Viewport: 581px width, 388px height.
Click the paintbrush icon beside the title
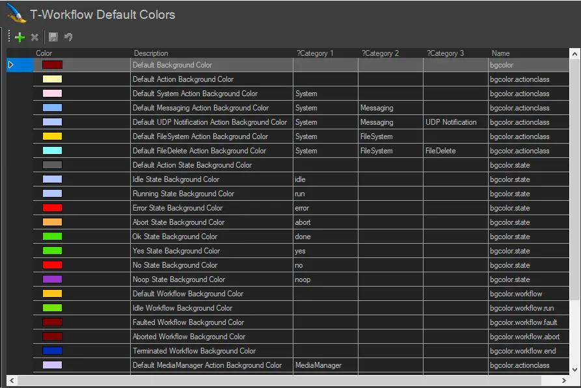click(16, 14)
